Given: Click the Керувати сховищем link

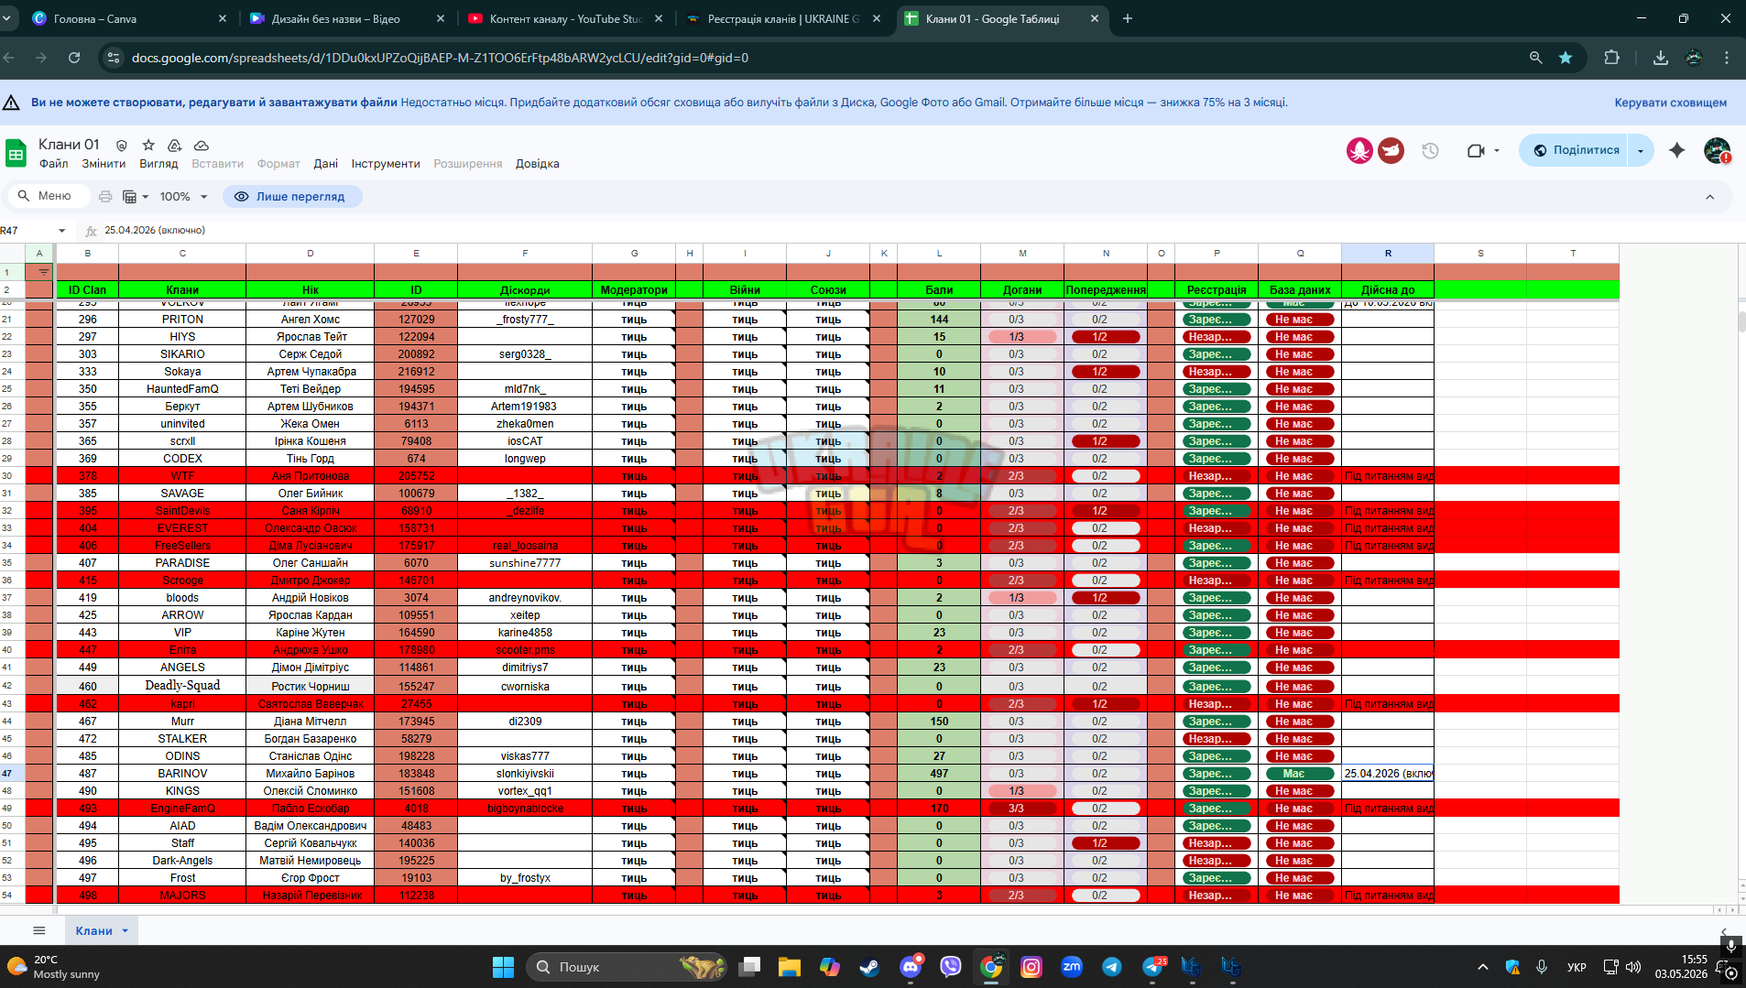Looking at the screenshot, I should pyautogui.click(x=1670, y=103).
